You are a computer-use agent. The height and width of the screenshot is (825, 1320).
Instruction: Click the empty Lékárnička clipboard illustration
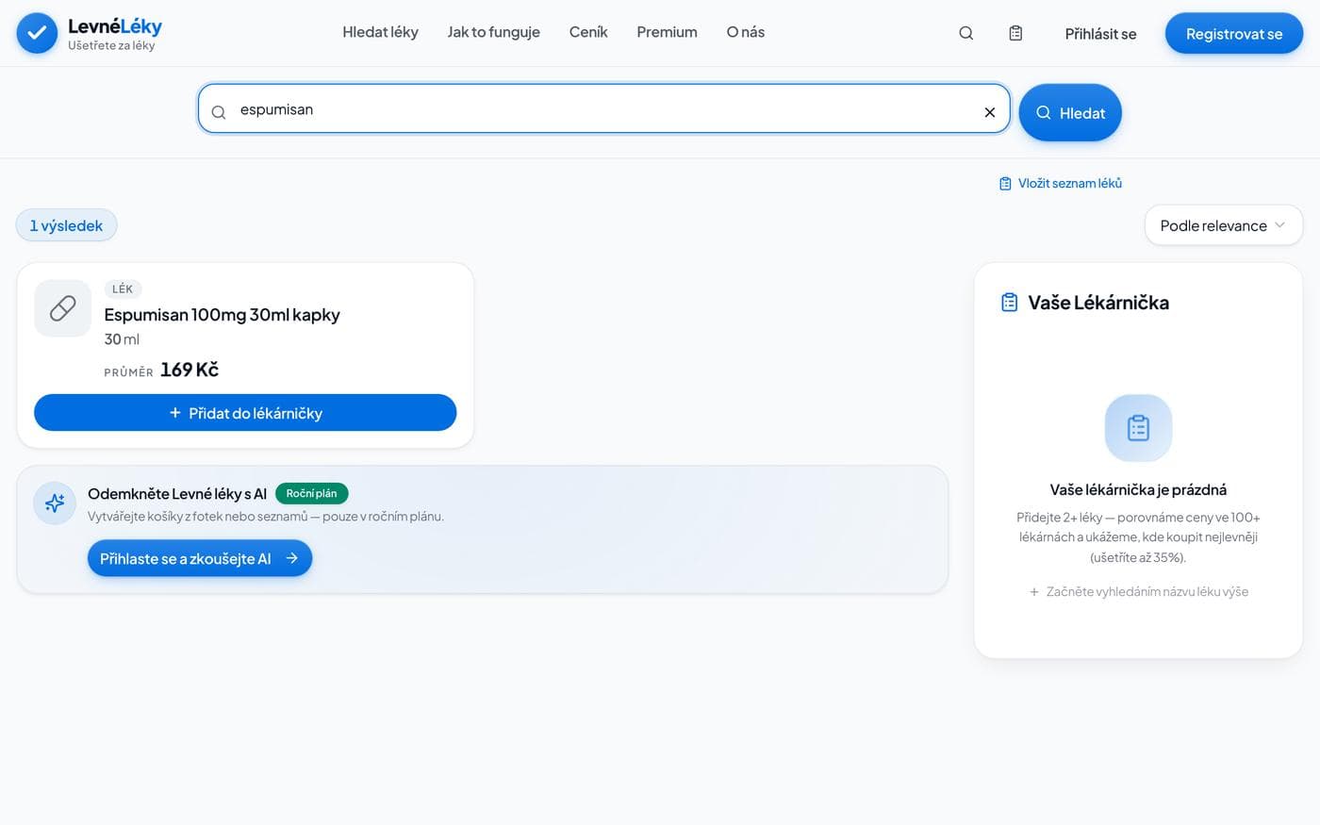tap(1138, 428)
